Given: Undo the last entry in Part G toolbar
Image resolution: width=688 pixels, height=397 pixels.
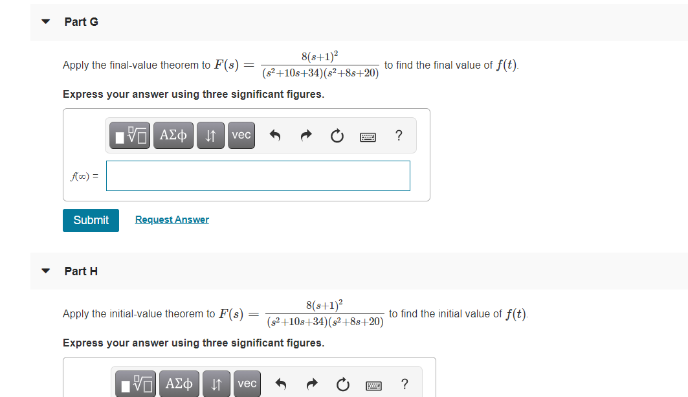Looking at the screenshot, I should point(275,135).
